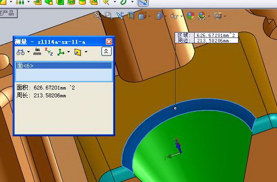Expand the View Orientation dropdown arrow
Viewport: 277px width, 182px height.
pos(149,16)
